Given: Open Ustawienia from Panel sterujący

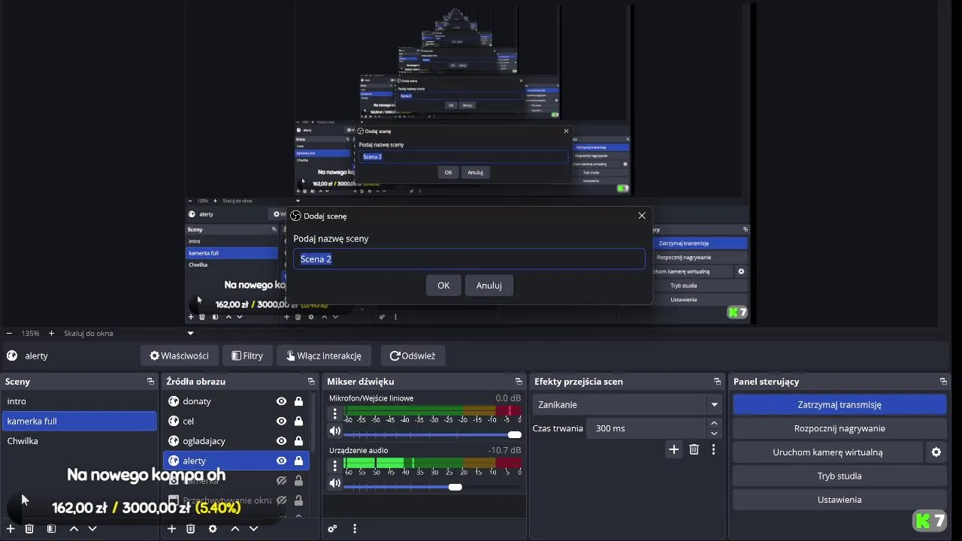Looking at the screenshot, I should pyautogui.click(x=839, y=500).
